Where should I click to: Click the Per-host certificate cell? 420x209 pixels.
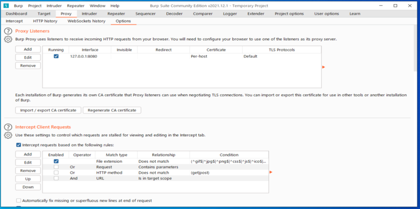(216, 57)
